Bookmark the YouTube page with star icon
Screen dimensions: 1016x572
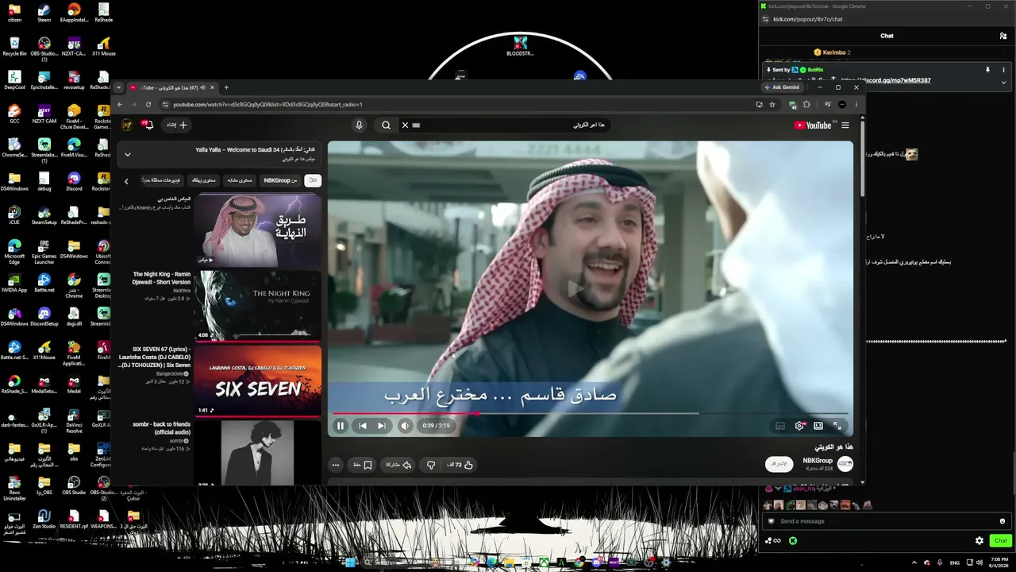coord(772,104)
